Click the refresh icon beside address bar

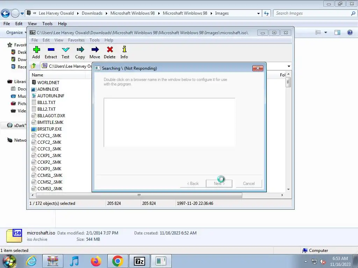click(266, 14)
